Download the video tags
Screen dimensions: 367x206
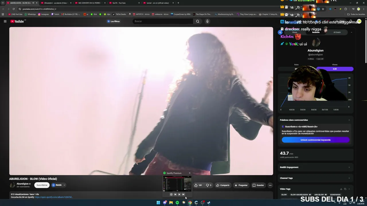[341, 189]
